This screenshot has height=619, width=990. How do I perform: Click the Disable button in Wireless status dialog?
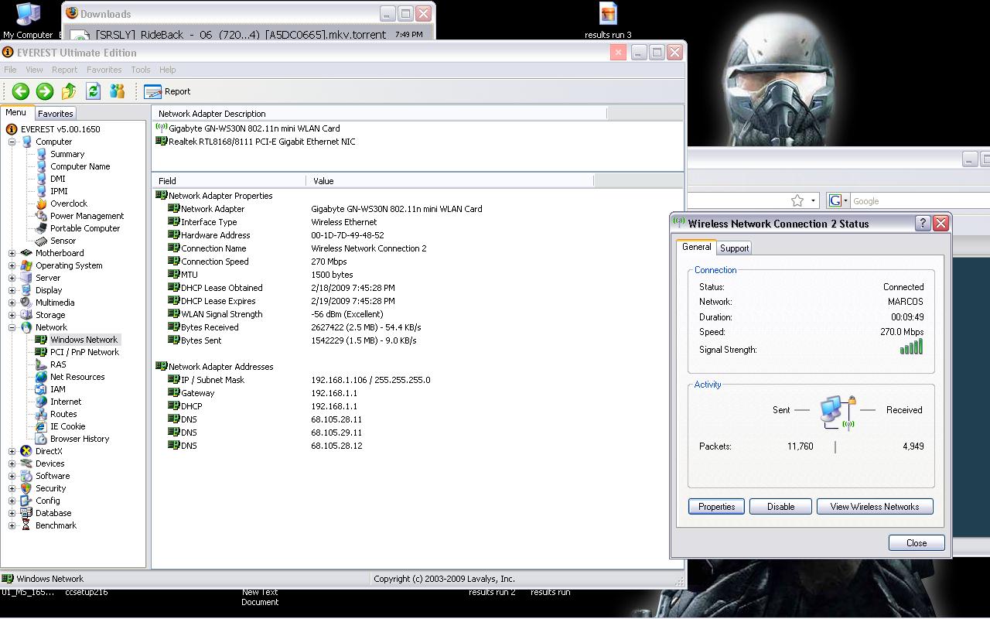point(780,507)
